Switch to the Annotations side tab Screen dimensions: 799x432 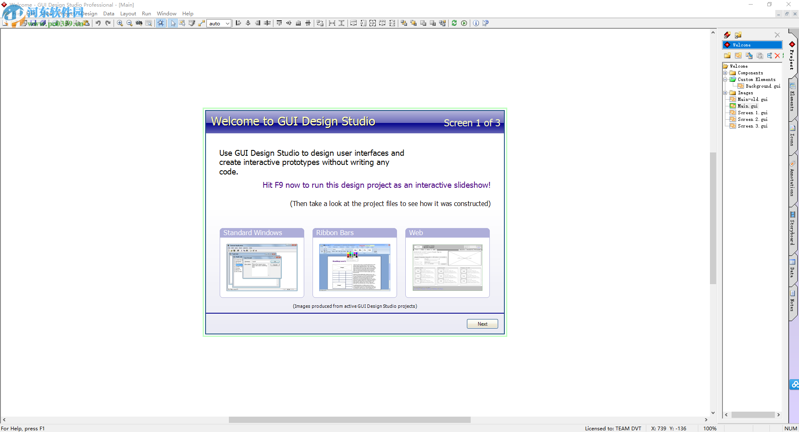coord(792,179)
